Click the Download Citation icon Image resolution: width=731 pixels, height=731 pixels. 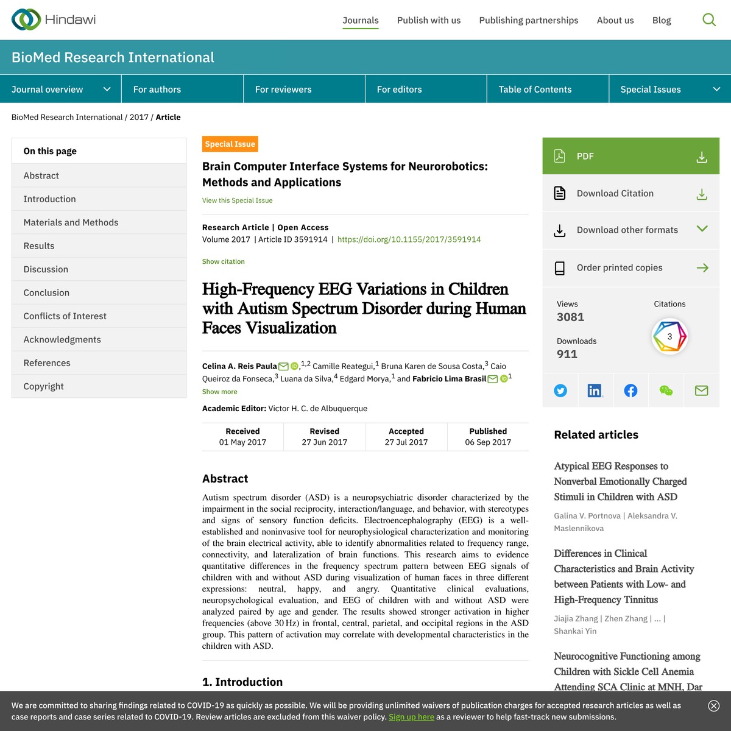[560, 193]
